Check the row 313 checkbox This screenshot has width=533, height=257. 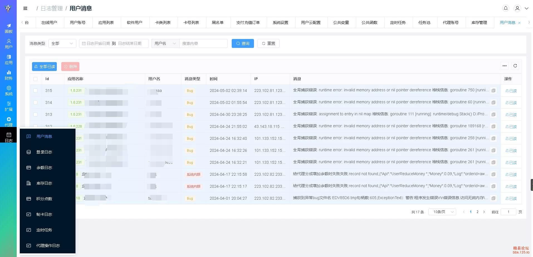[x=35, y=114]
